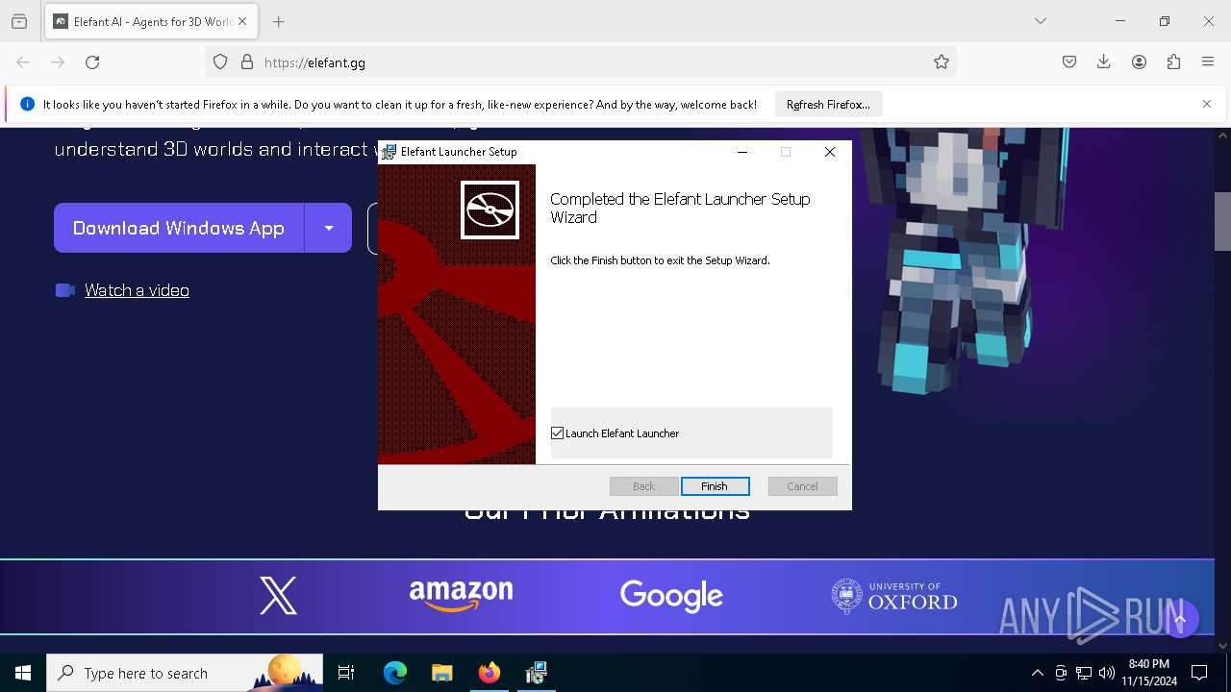Go forward to the next page
The image size is (1231, 692).
point(58,62)
